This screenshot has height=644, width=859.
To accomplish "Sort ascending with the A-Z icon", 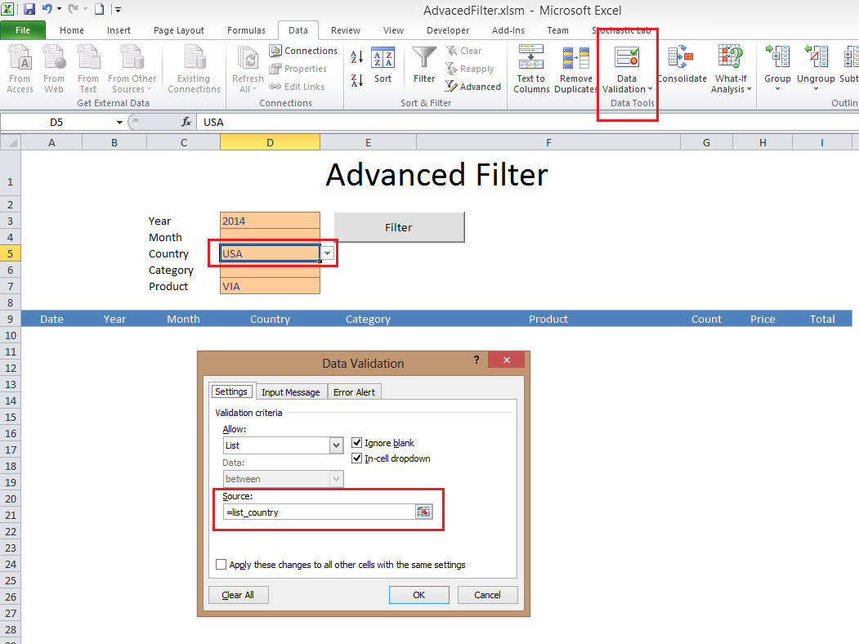I will (x=357, y=57).
